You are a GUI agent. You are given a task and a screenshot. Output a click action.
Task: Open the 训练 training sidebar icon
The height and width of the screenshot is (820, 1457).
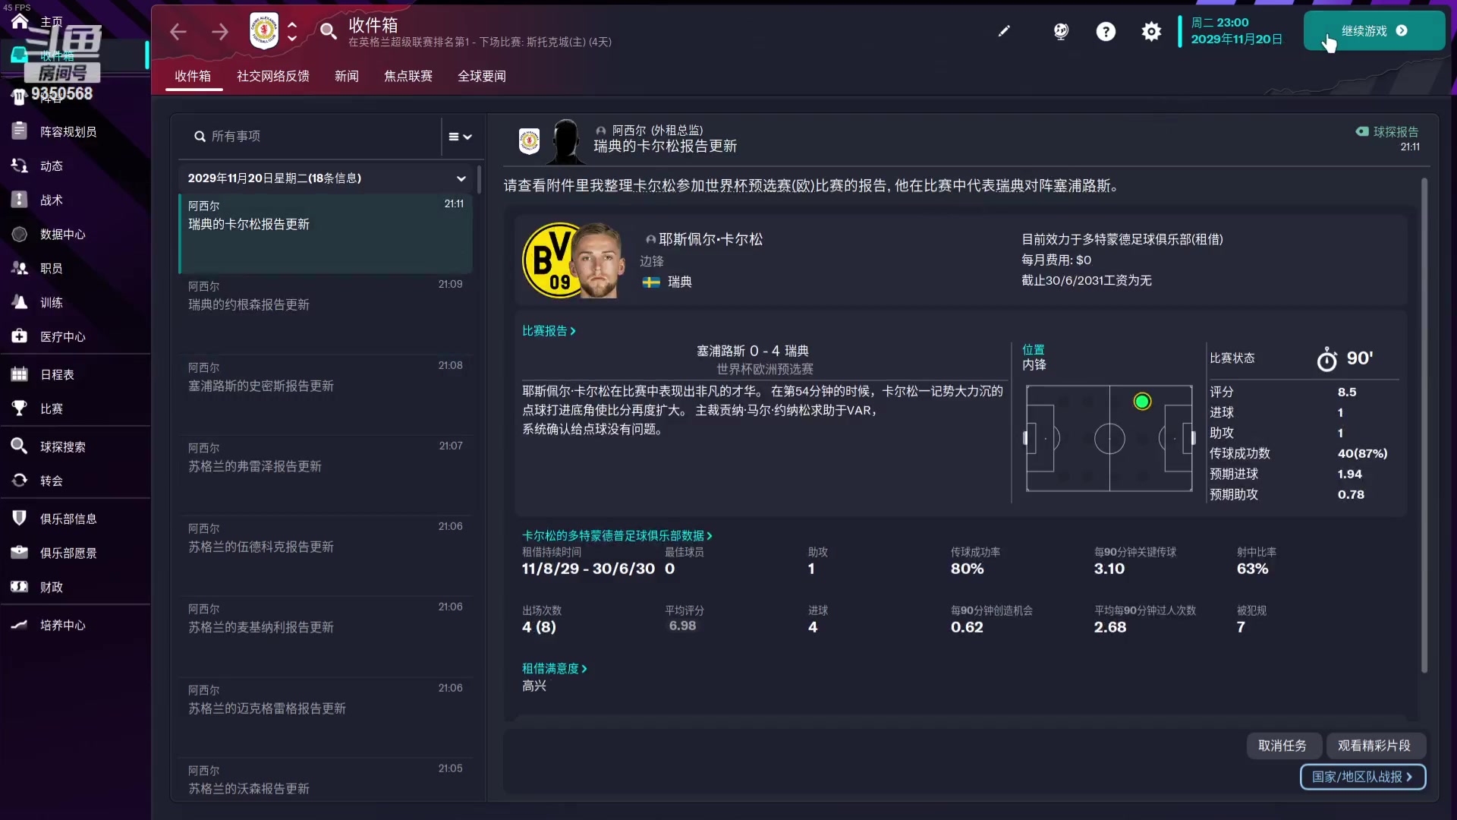point(20,302)
